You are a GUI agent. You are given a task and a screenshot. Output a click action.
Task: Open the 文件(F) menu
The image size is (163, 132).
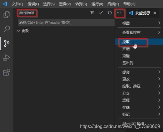click(17, 4)
